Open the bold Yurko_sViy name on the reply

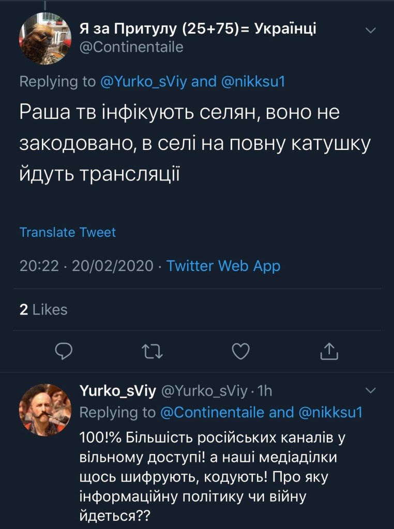[x=117, y=391]
